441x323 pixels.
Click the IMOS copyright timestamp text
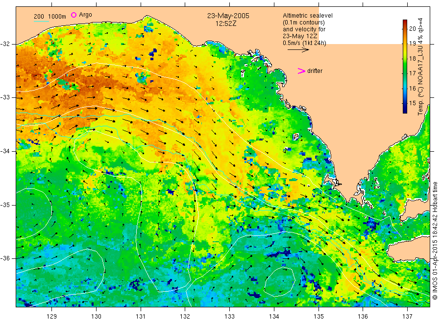435,241
